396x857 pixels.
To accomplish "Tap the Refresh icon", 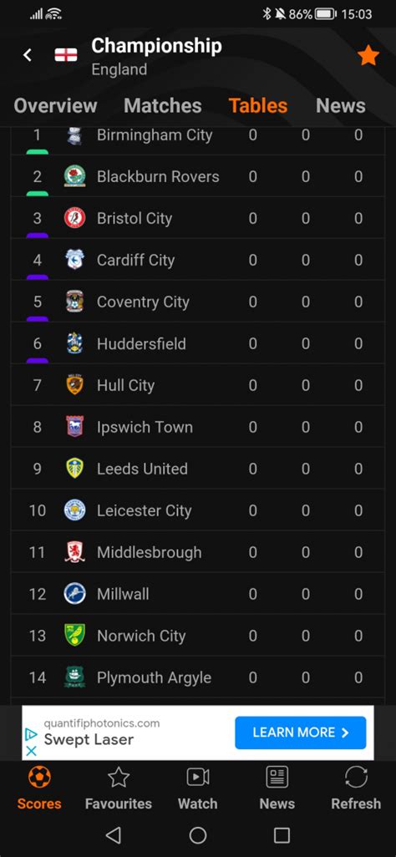I will coord(356,777).
